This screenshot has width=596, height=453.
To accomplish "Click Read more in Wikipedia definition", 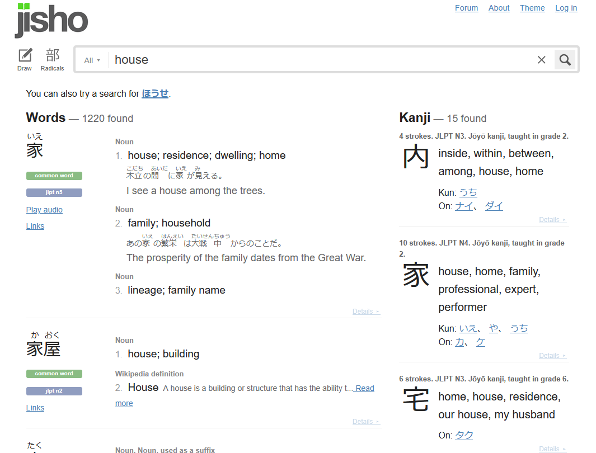I will point(364,388).
